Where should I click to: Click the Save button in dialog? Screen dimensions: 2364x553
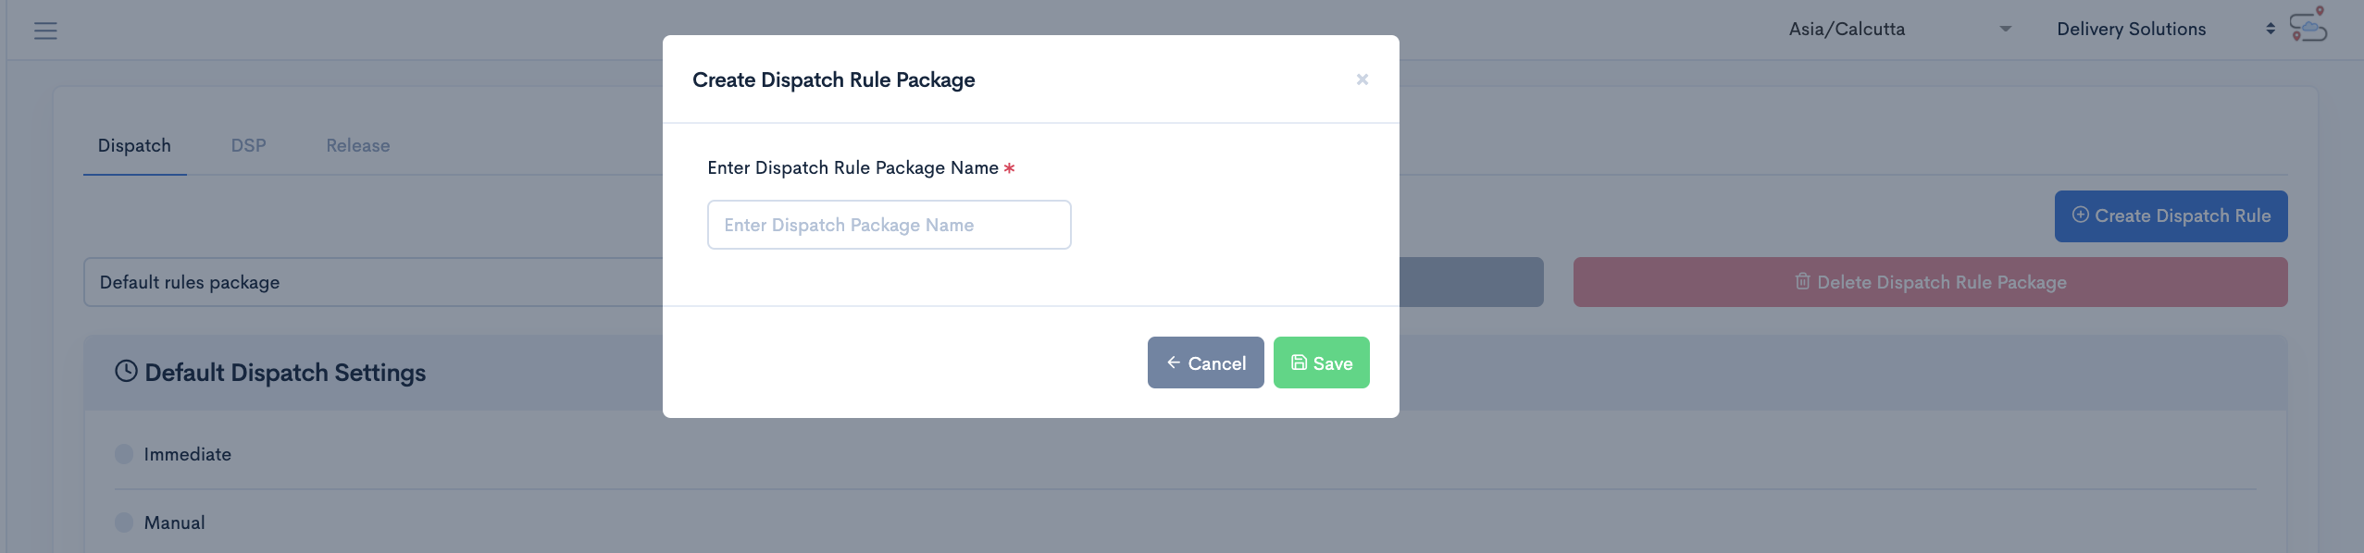click(x=1321, y=363)
